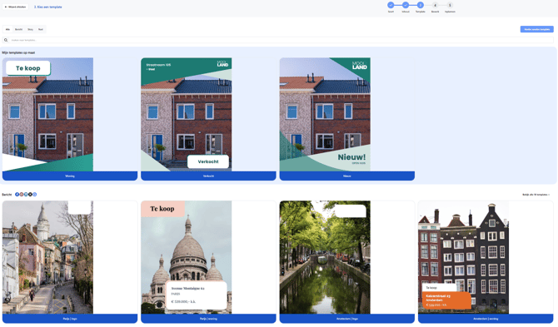Screen dimensions: 558x327
Task: Choose the Paris street logo template thumbnail
Action: [x=47, y=257]
